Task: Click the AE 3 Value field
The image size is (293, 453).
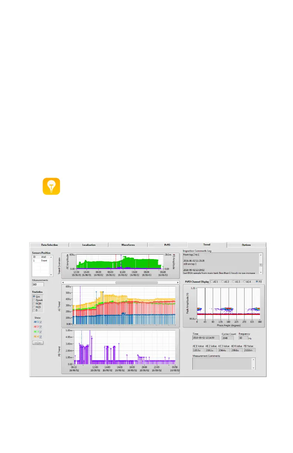Action: (224, 350)
